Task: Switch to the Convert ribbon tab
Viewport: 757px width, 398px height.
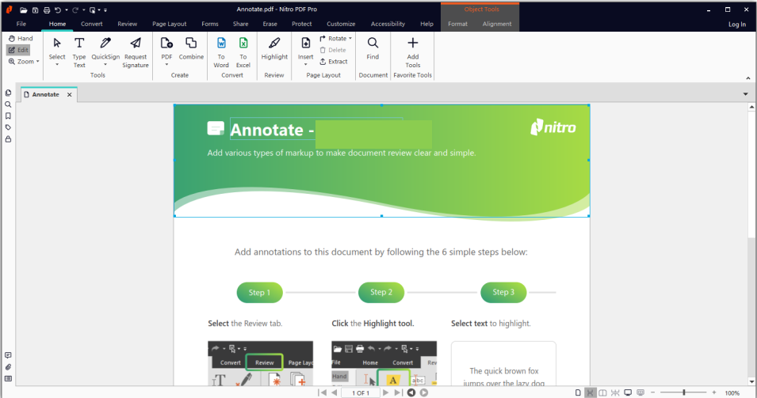Action: click(x=92, y=24)
